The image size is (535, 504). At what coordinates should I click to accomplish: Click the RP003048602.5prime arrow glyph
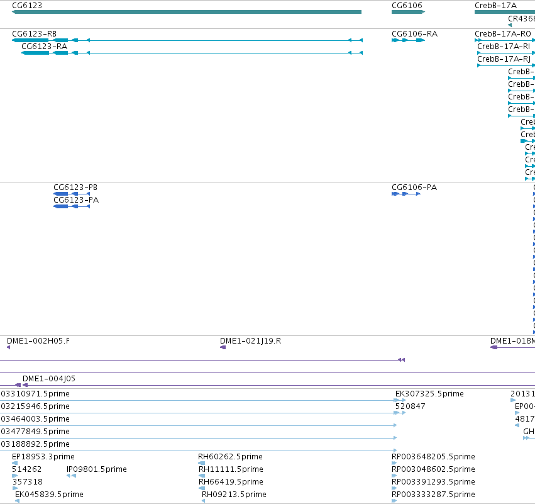(394, 476)
